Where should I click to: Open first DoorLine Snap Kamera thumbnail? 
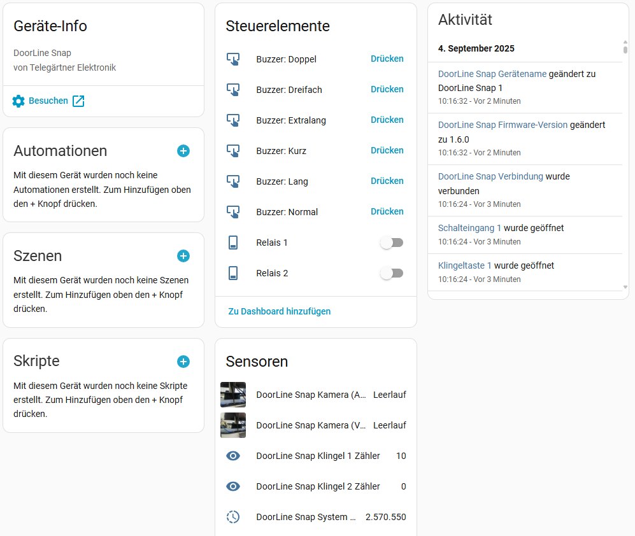click(233, 395)
